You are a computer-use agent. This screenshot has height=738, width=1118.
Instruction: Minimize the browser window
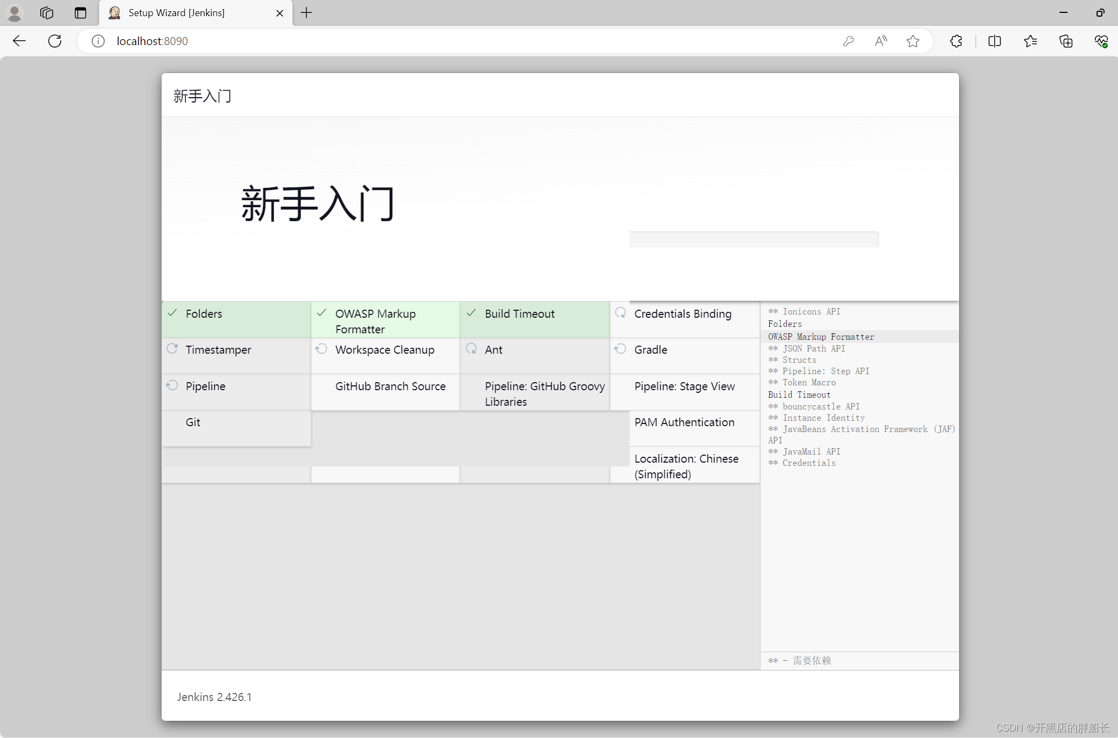pos(1063,13)
